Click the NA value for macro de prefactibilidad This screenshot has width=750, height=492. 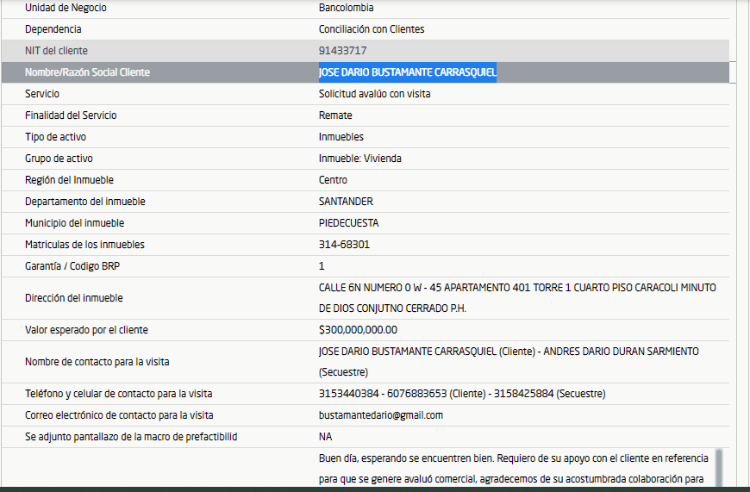[x=325, y=437]
